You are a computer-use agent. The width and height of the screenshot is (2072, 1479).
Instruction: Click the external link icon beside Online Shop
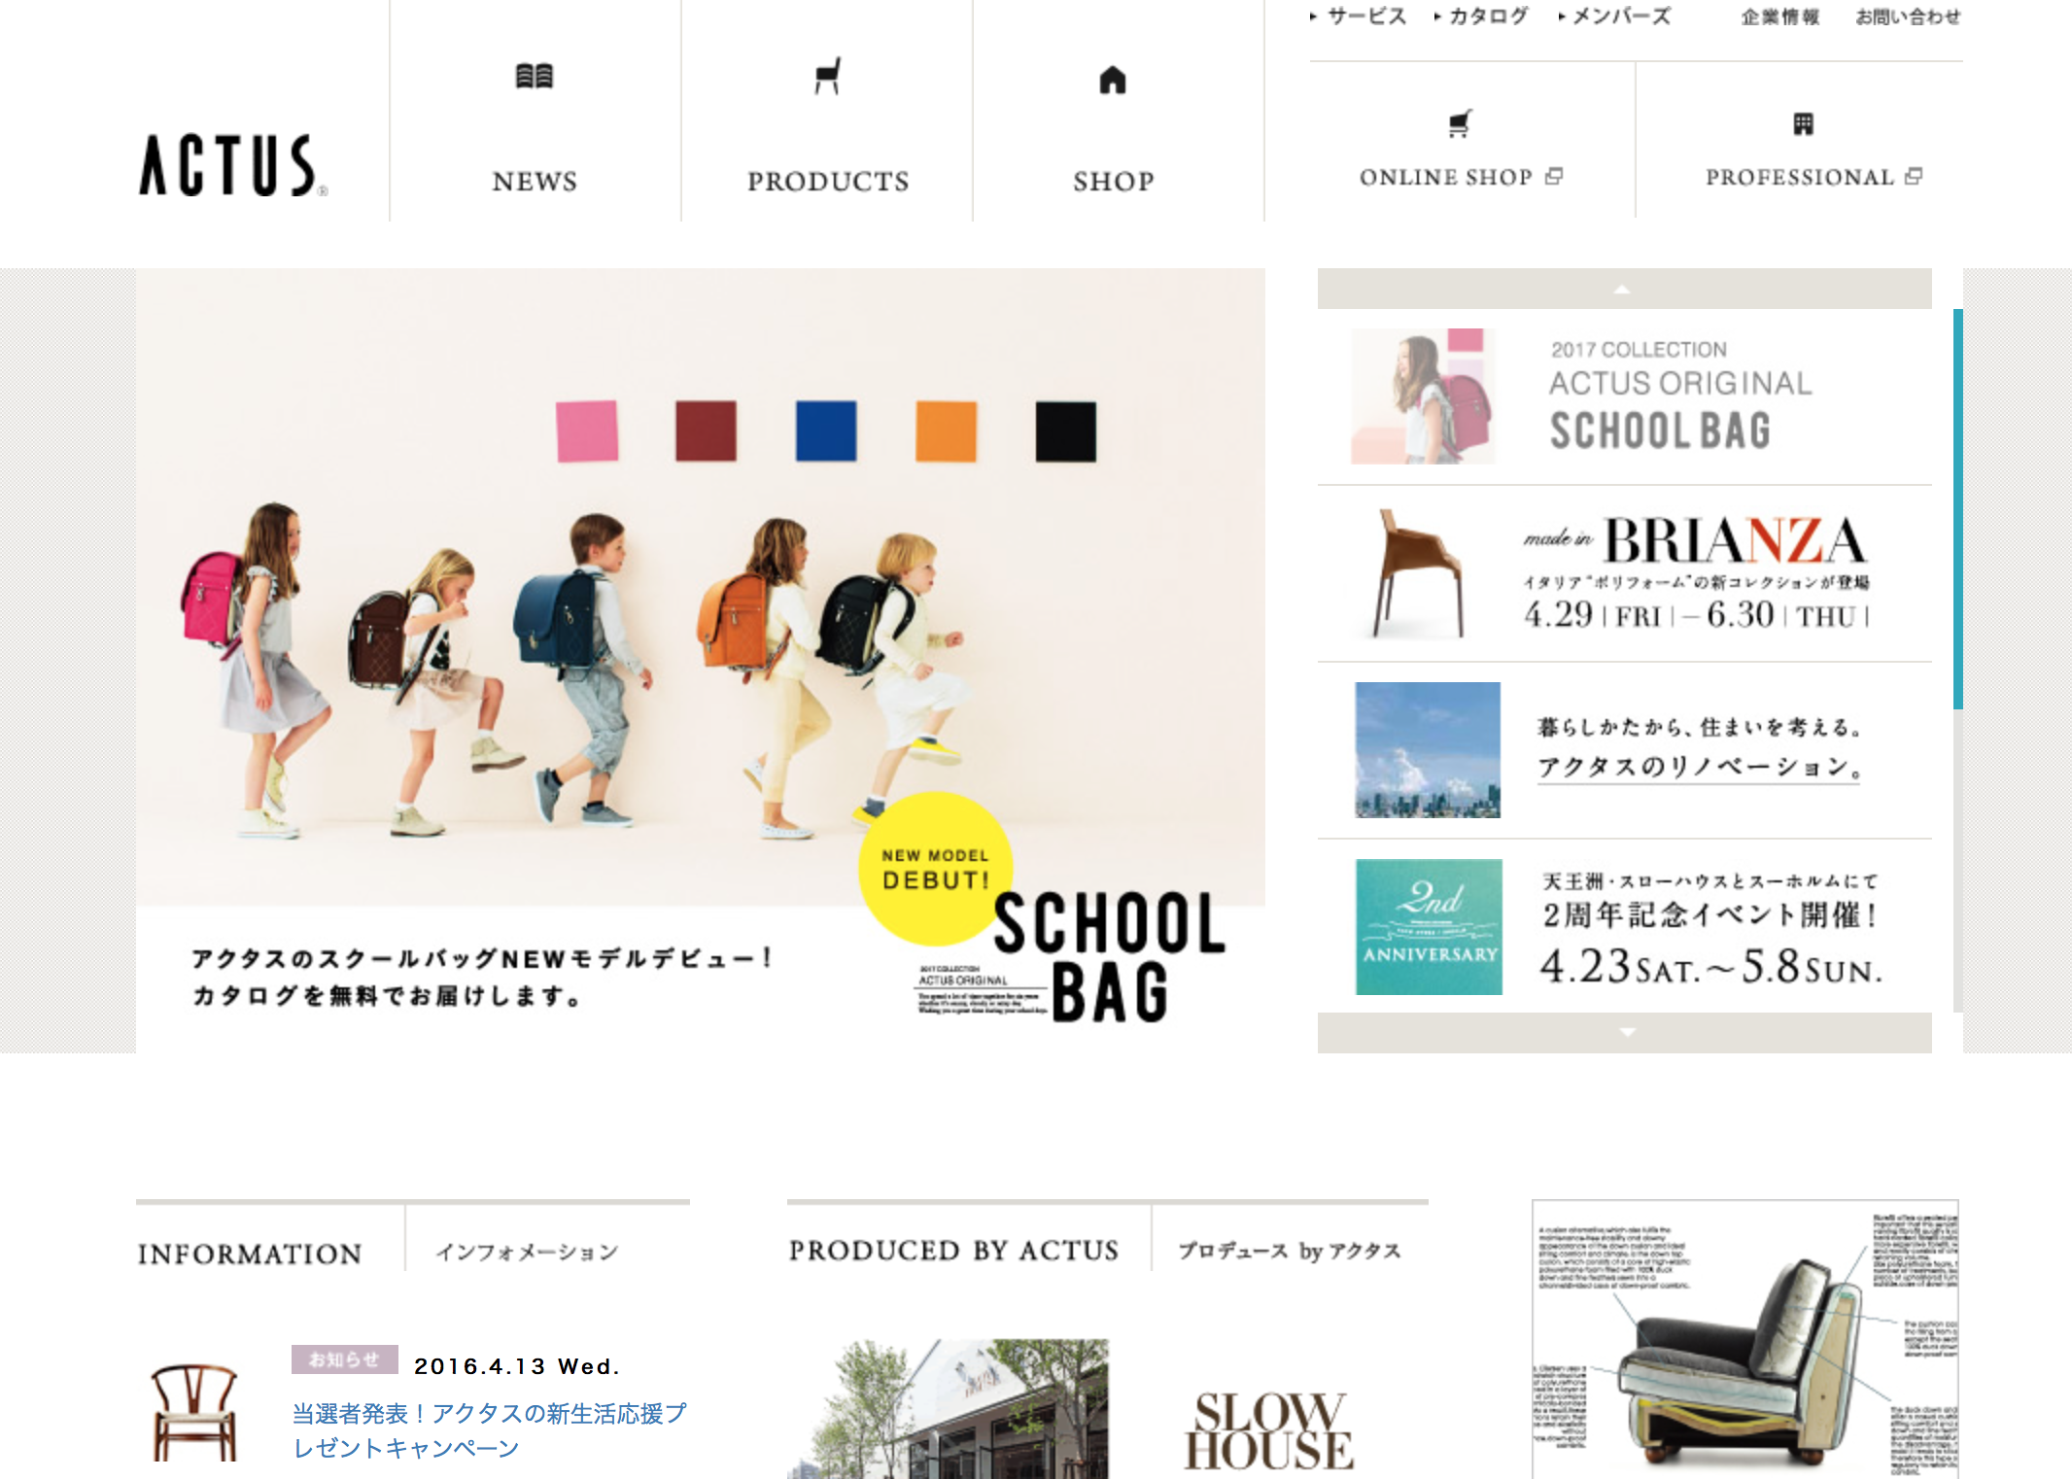pos(1554,176)
